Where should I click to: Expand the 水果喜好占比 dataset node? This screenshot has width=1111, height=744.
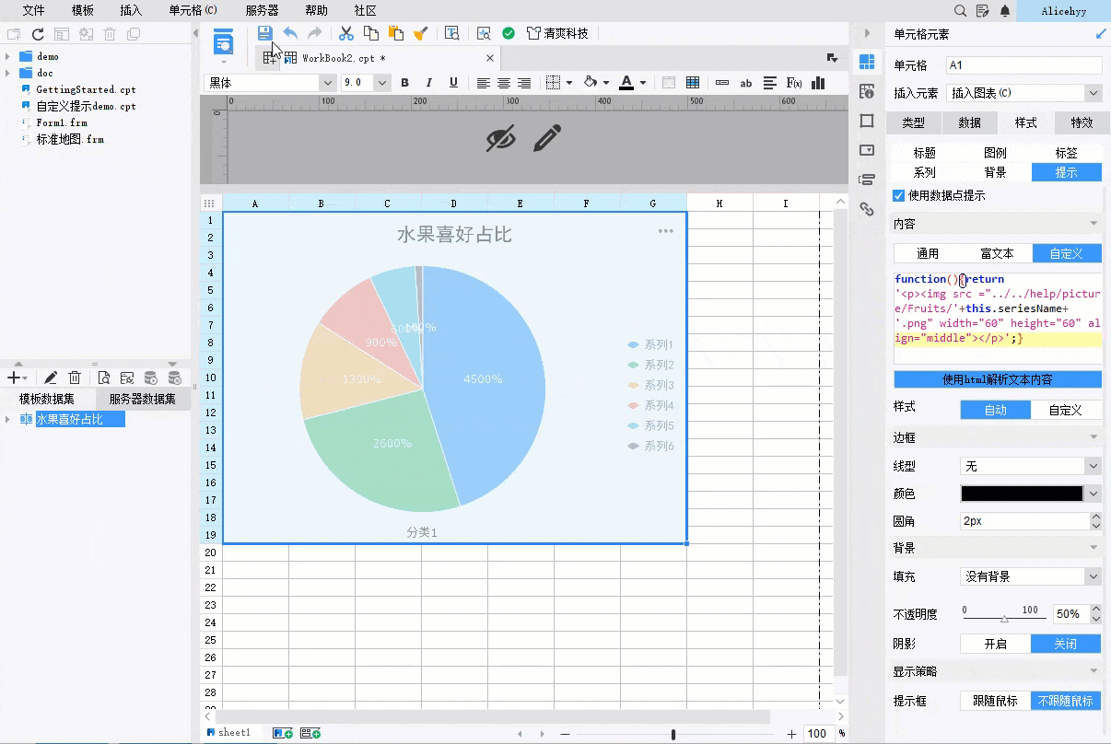pyautogui.click(x=8, y=420)
